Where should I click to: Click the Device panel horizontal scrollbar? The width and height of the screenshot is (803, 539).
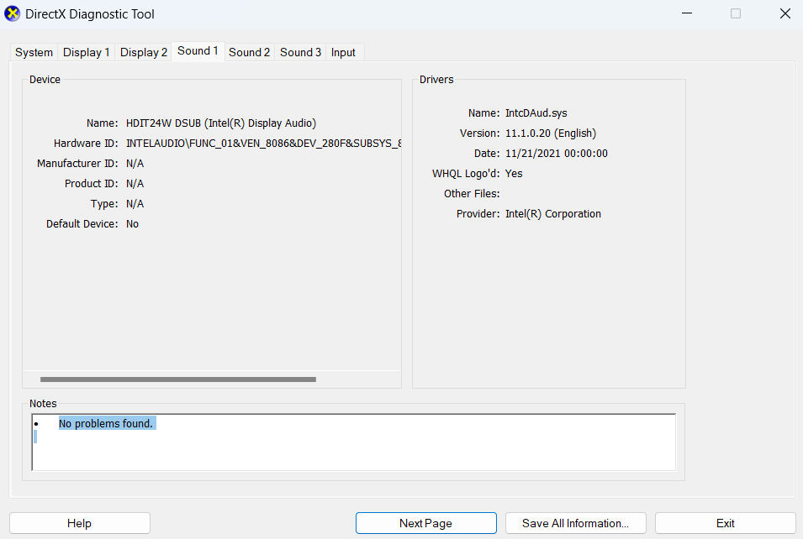tap(178, 379)
